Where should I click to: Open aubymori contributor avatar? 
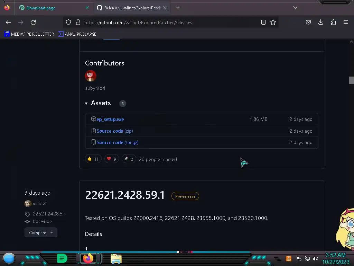point(91,76)
